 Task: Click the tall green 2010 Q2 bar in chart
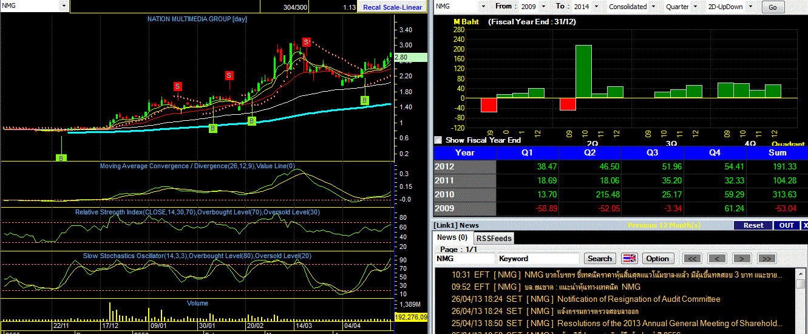583,71
